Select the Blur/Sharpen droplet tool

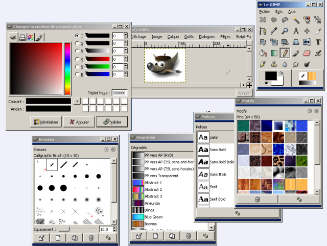(285, 64)
